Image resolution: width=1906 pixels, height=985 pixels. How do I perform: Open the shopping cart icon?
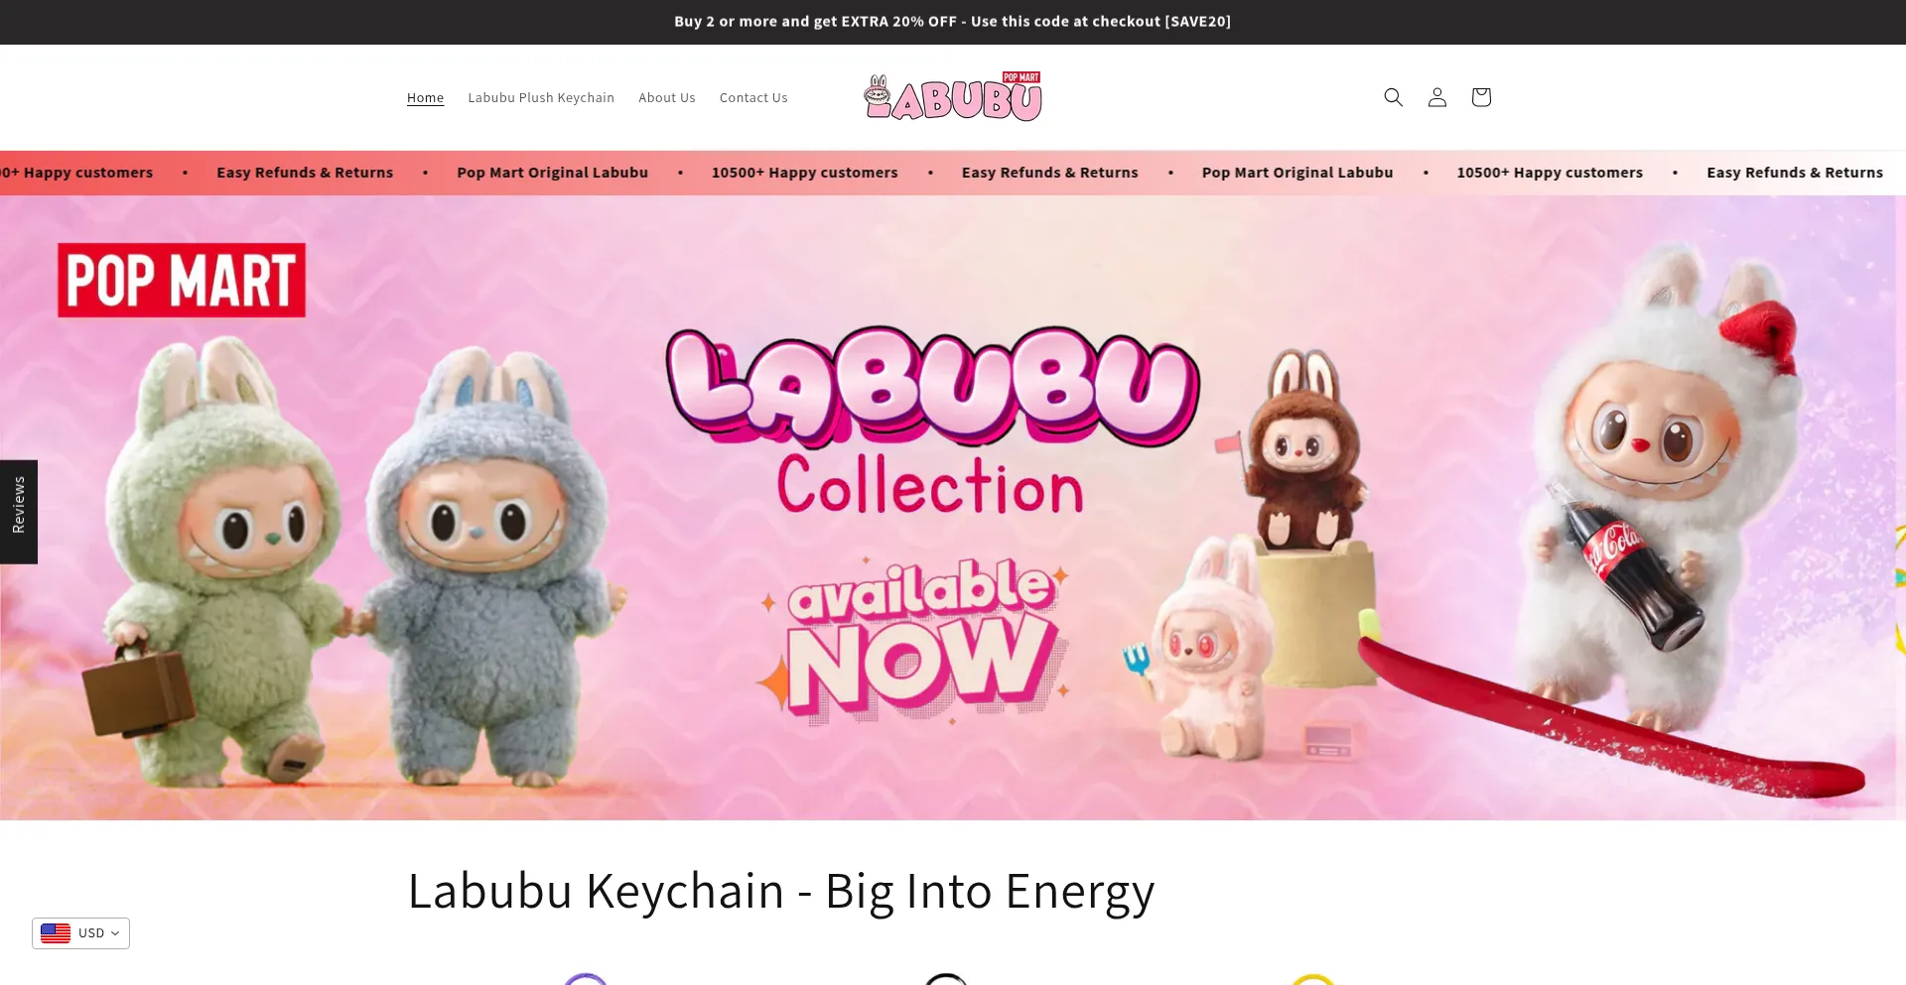click(1480, 97)
